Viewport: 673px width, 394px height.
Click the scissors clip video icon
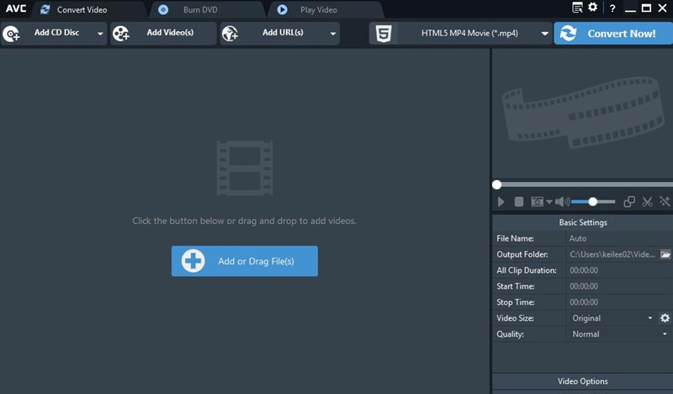click(647, 201)
